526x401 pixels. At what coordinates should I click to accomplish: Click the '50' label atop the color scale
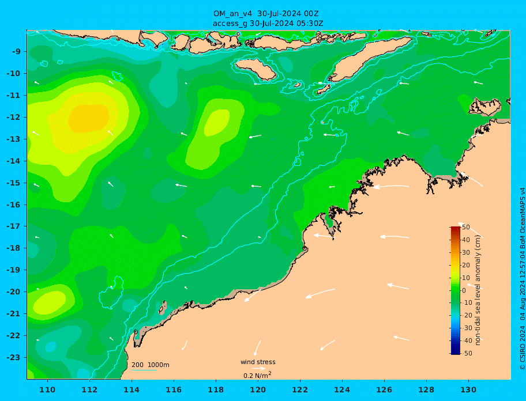point(466,228)
